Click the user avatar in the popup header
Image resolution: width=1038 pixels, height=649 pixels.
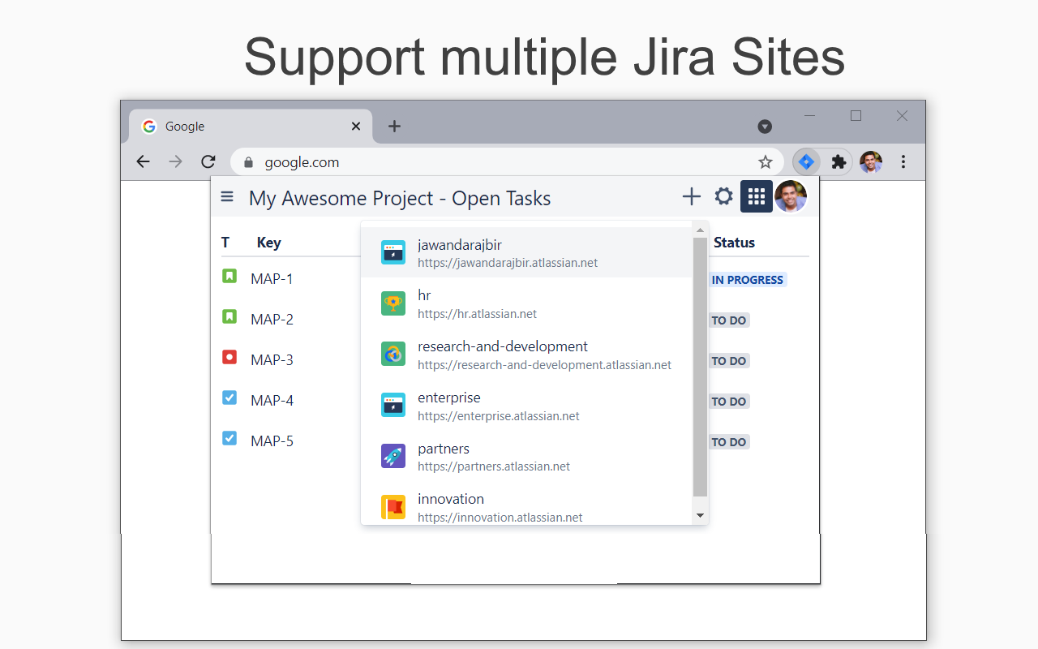(x=791, y=196)
